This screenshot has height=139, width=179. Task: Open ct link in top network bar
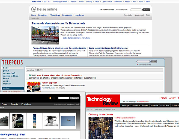click(x=45, y=2)
